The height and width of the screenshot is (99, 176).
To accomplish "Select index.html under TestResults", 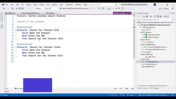I will [x=152, y=57].
